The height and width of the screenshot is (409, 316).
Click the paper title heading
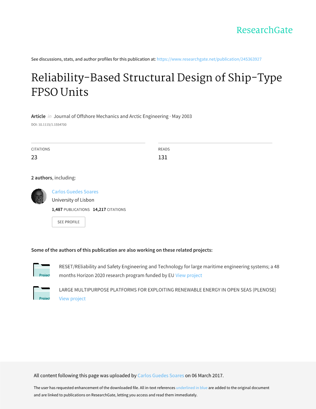(x=156, y=84)
